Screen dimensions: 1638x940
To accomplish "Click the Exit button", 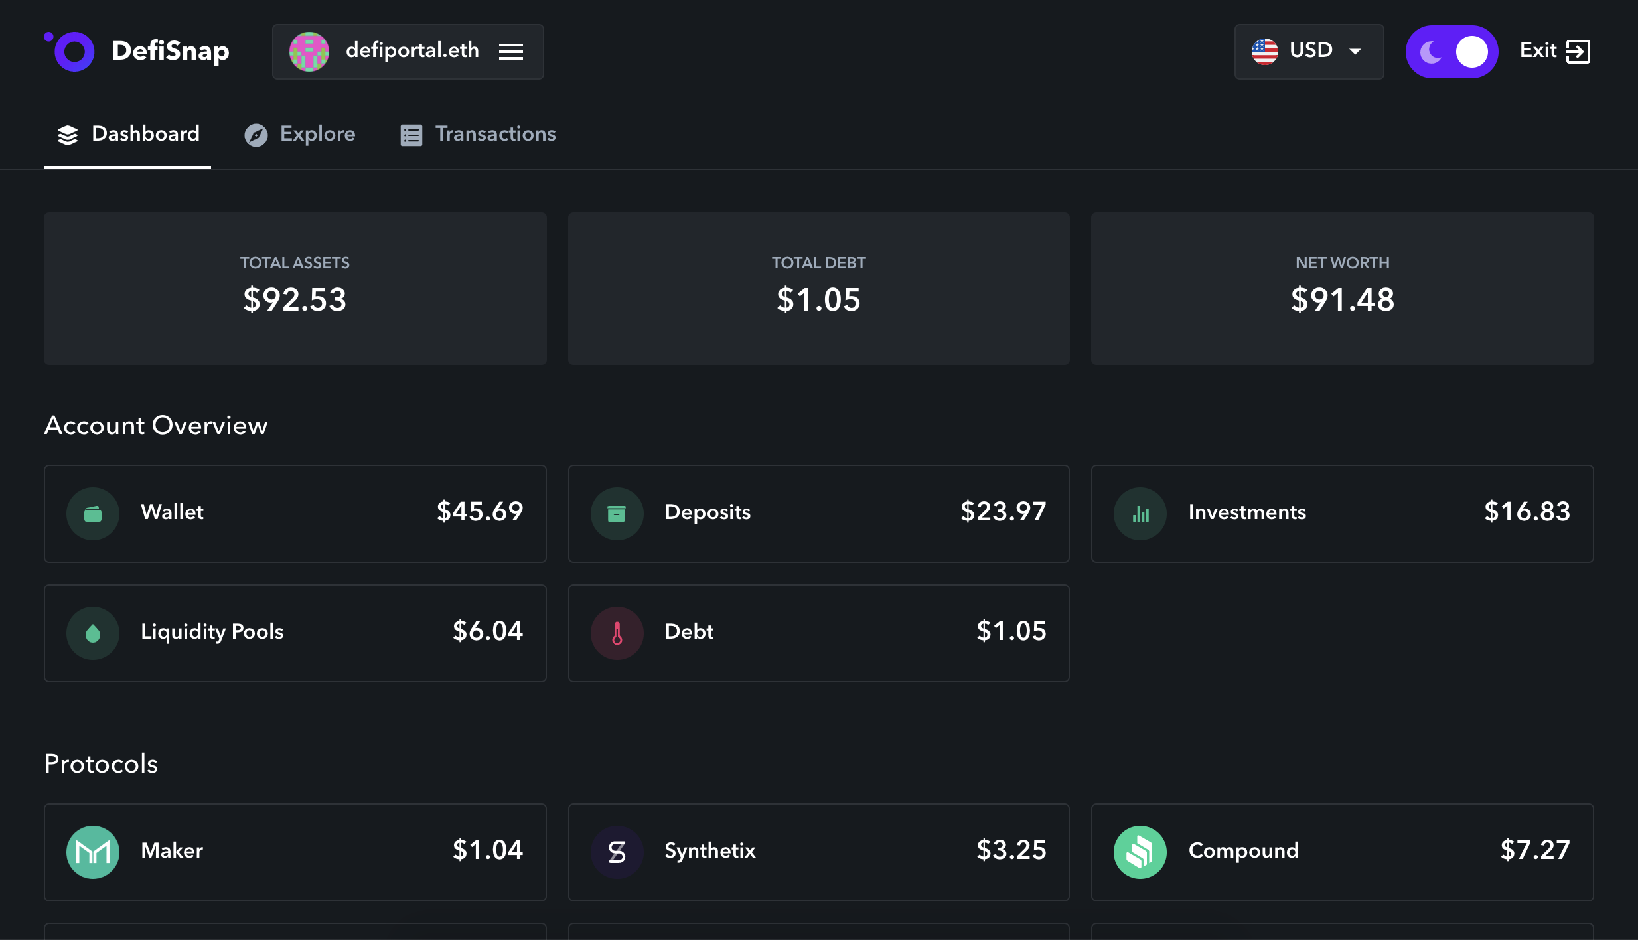I will tap(1554, 51).
